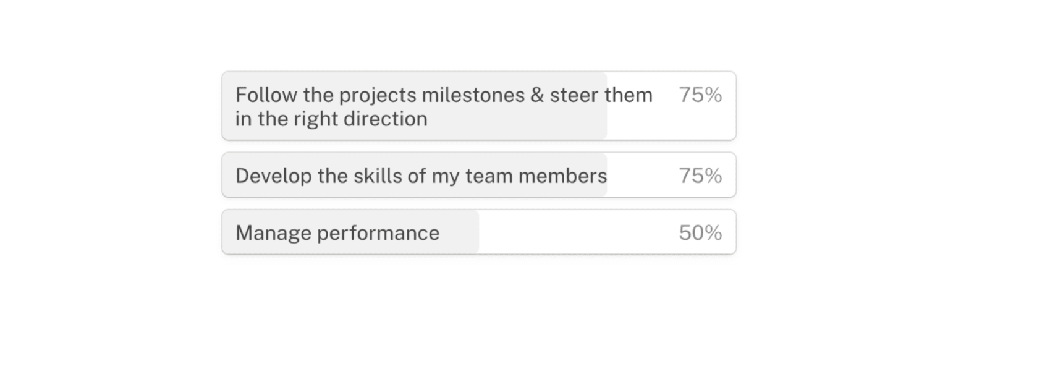Click the 50% value next to Manage performance
Viewport: 1042px width, 369px height.
pos(700,232)
